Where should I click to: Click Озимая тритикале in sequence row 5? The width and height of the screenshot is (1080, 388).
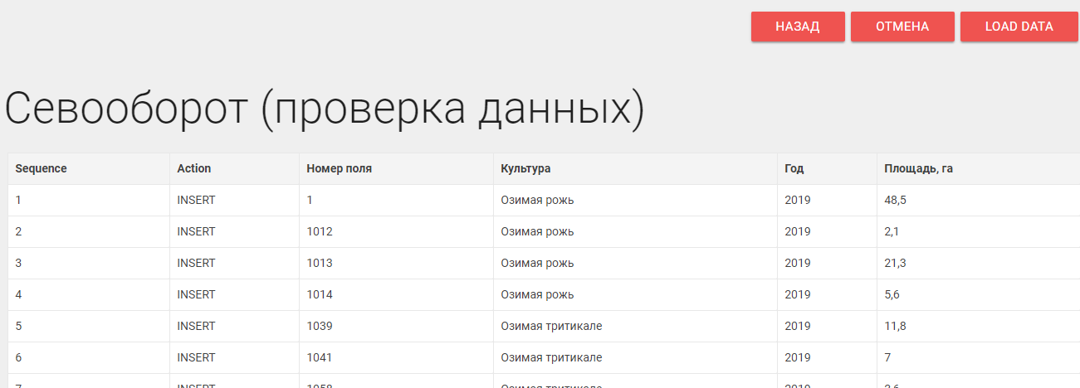551,326
